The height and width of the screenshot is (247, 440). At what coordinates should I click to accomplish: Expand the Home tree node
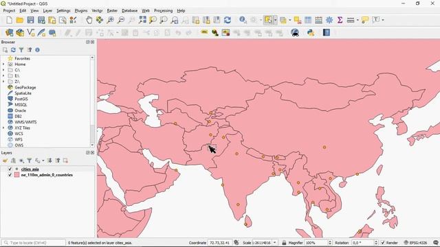pyautogui.click(x=3, y=64)
